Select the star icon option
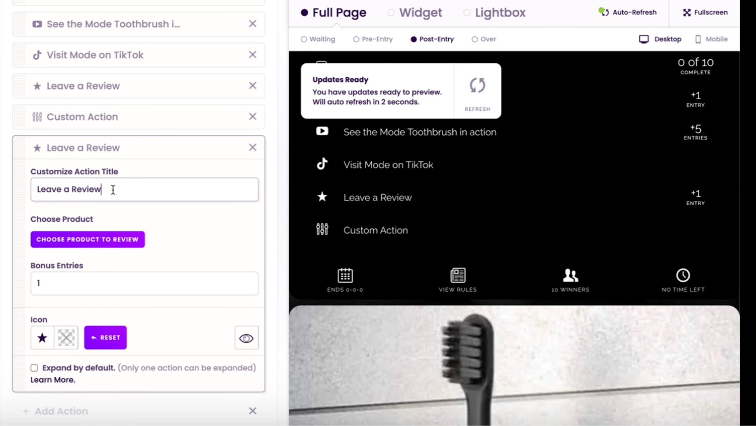The image size is (756, 426). tap(43, 338)
